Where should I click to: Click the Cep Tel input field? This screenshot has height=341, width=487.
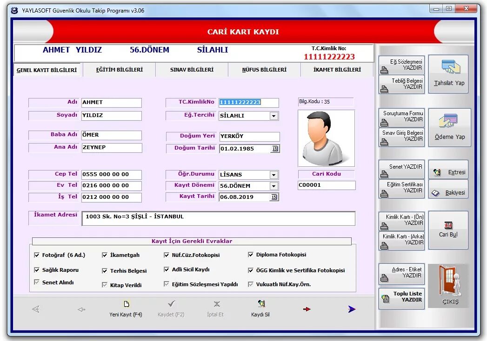tap(112, 175)
